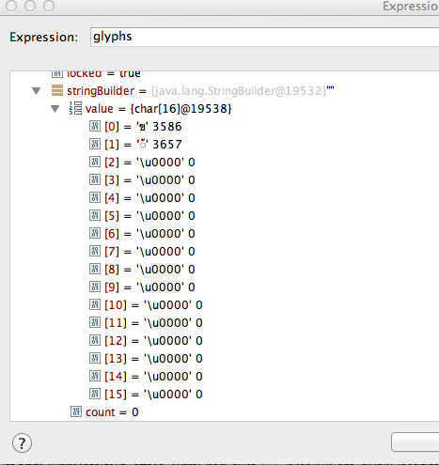The height and width of the screenshot is (465, 439).
Task: Select the [8] = '\u0000' 0 entry
Action: click(149, 270)
